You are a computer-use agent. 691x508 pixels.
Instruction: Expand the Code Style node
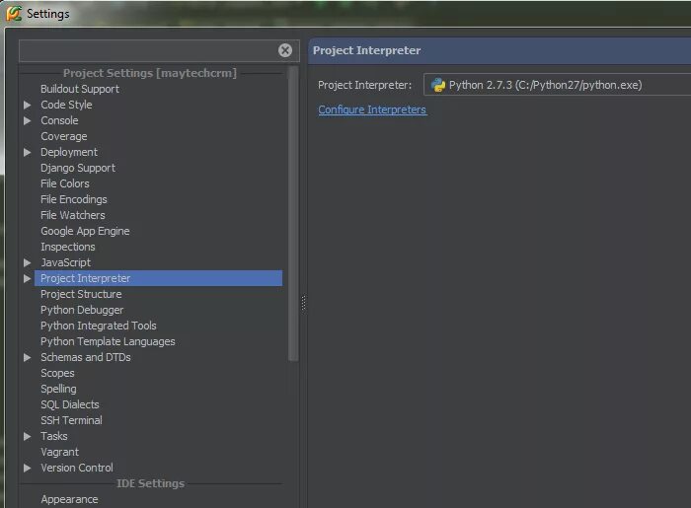coord(28,105)
